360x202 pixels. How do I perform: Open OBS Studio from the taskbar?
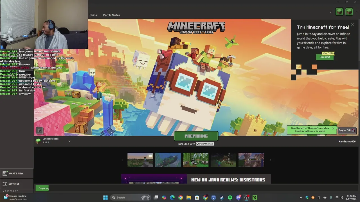(x=247, y=198)
